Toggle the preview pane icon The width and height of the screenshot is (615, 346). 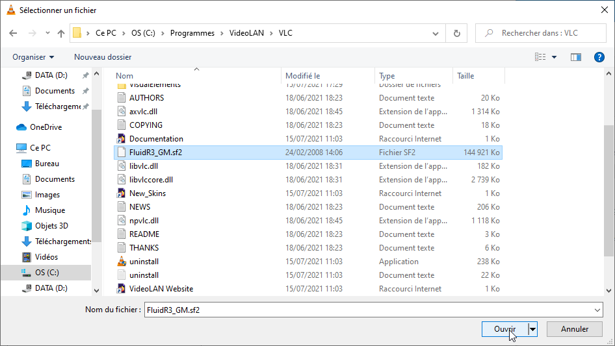pos(576,57)
